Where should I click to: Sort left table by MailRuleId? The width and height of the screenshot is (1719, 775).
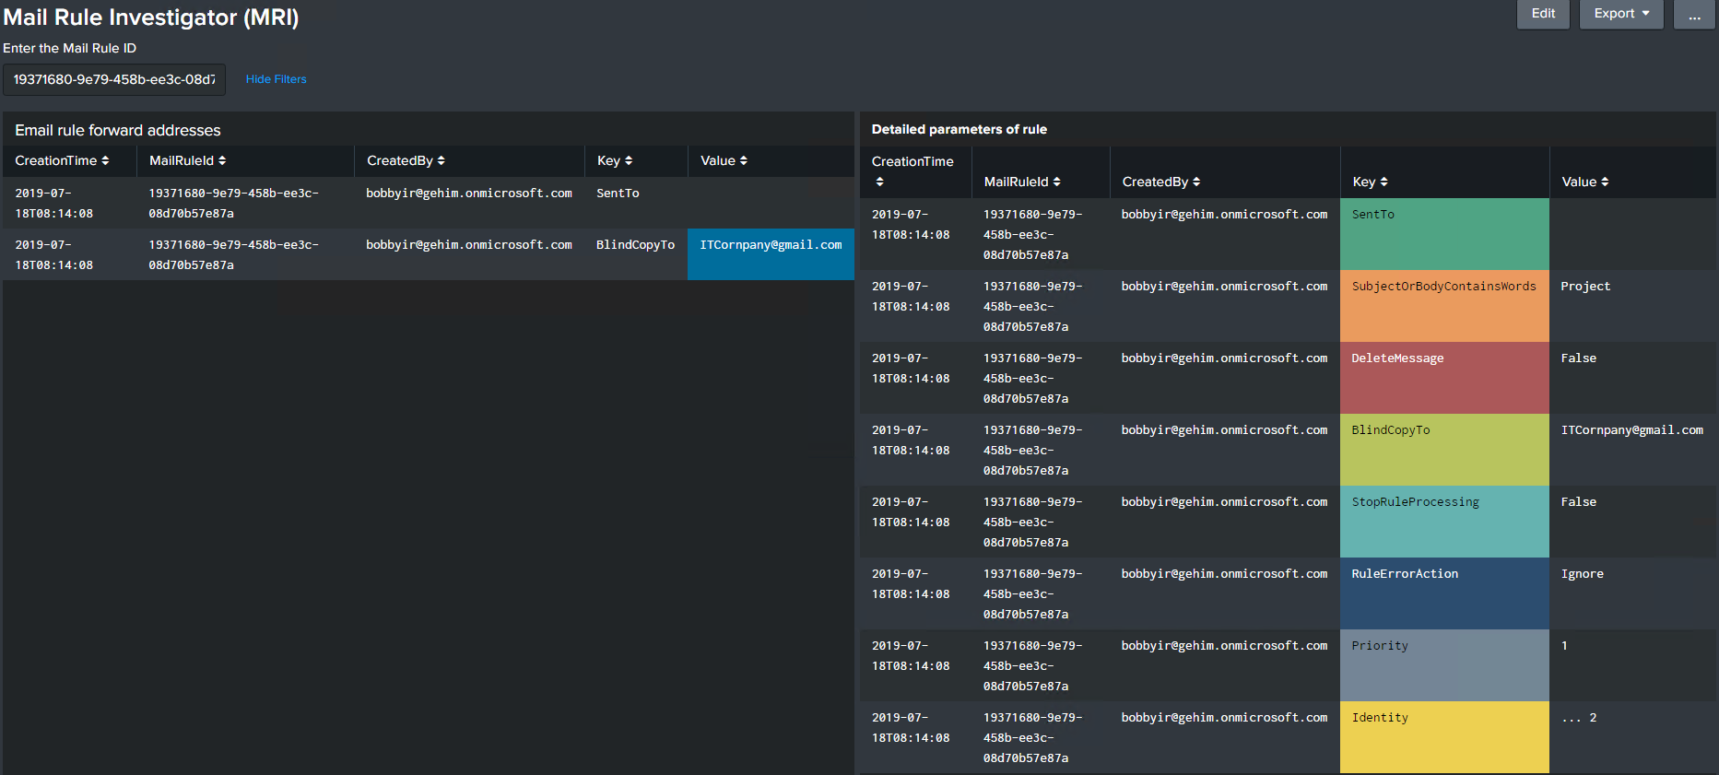(x=187, y=160)
